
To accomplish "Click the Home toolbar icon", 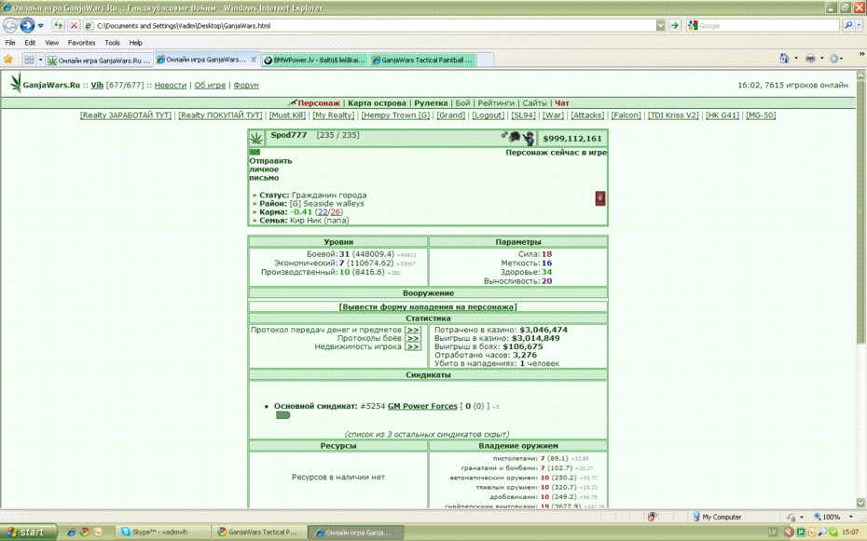I will tap(784, 59).
